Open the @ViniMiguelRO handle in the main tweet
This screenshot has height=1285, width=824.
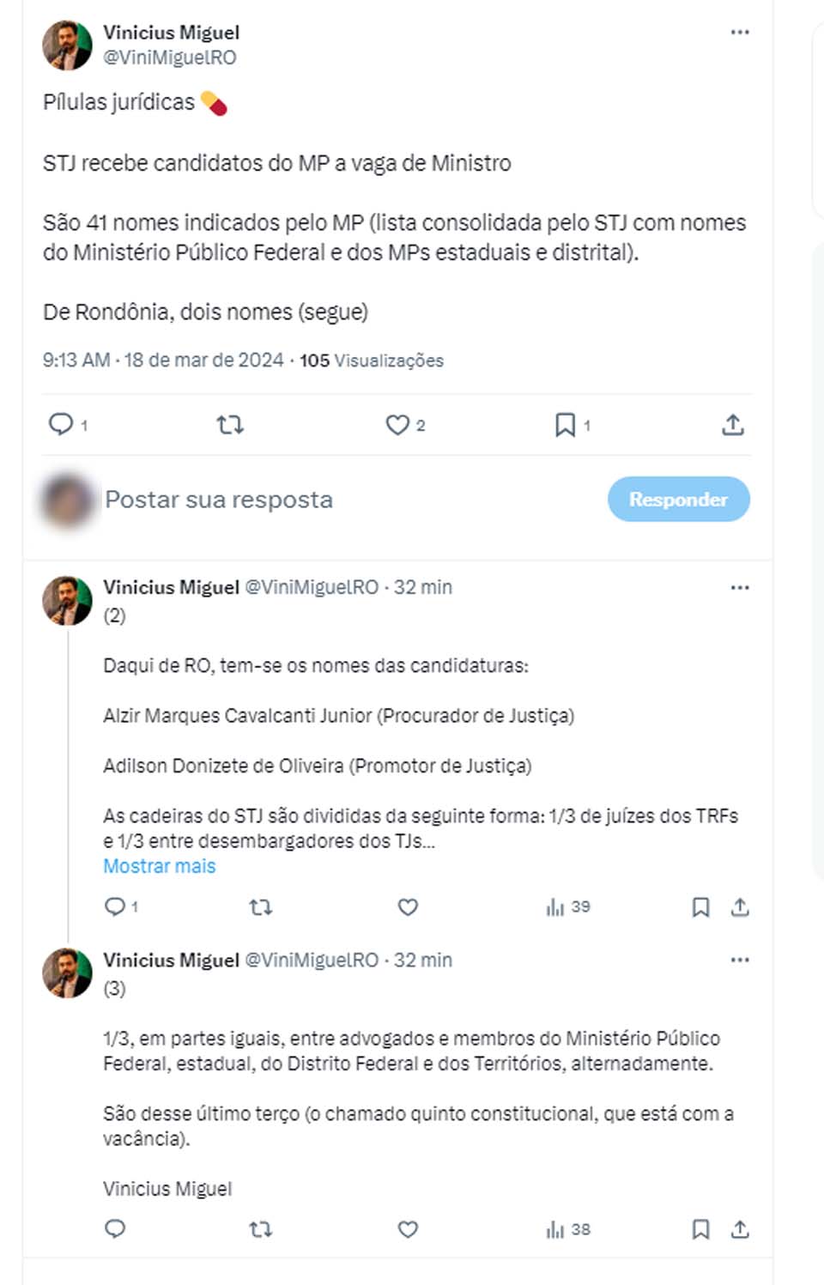170,58
